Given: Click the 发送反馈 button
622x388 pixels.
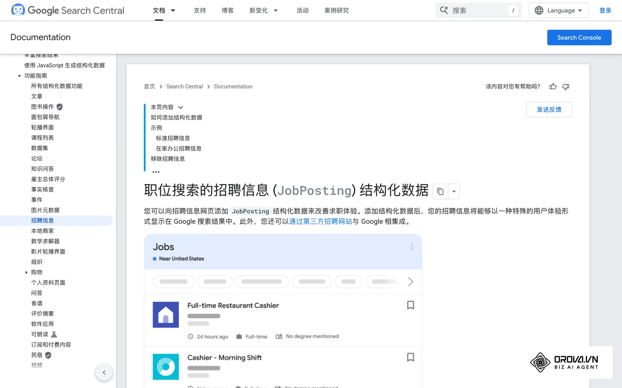Looking at the screenshot, I should tap(549, 109).
